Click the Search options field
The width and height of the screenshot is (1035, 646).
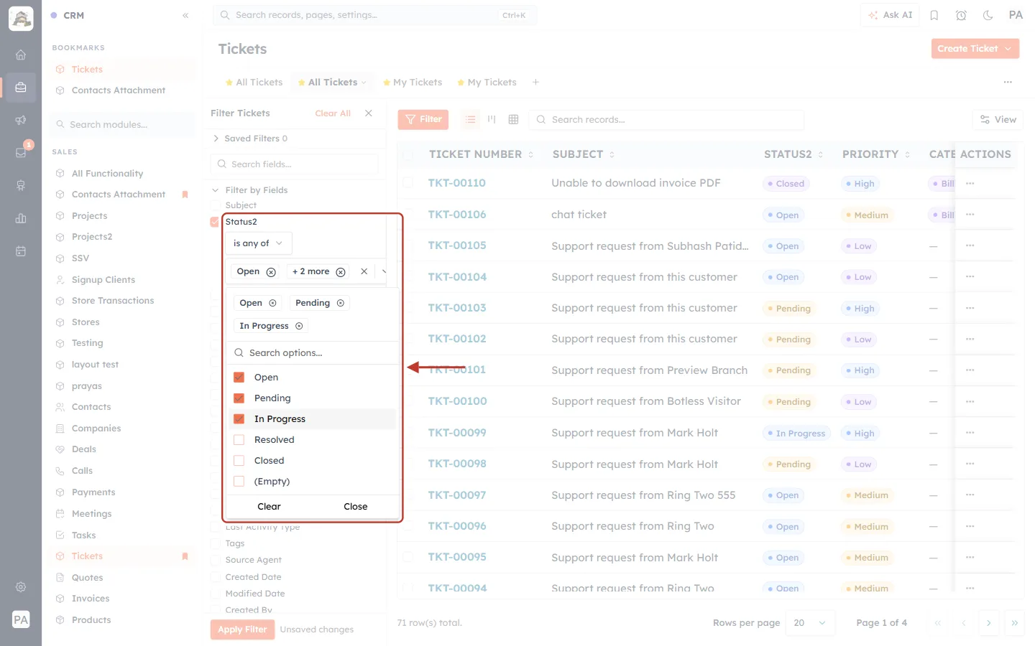(x=313, y=353)
